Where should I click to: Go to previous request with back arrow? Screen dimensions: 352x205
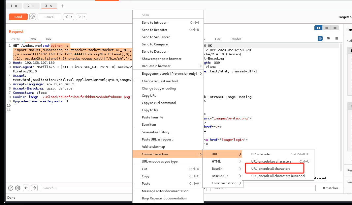(x=67, y=17)
